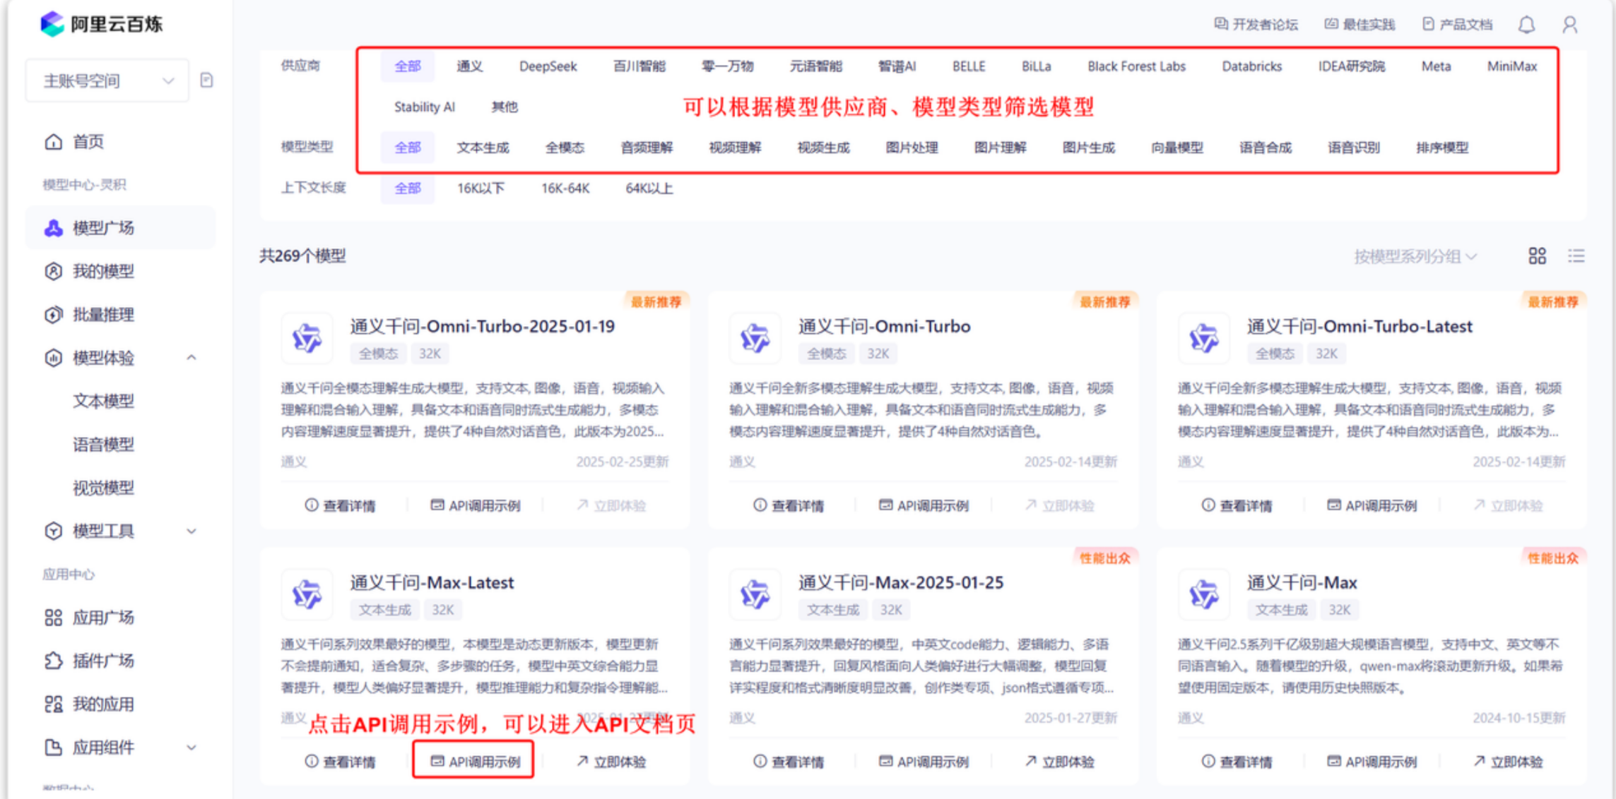Image resolution: width=1616 pixels, height=799 pixels.
Task: Collapse the 模型体验 sidebar section
Action: coord(191,358)
